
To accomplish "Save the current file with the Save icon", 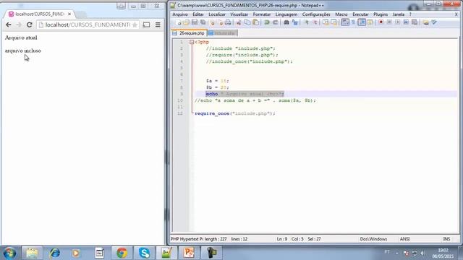I will pyautogui.click(x=195, y=22).
